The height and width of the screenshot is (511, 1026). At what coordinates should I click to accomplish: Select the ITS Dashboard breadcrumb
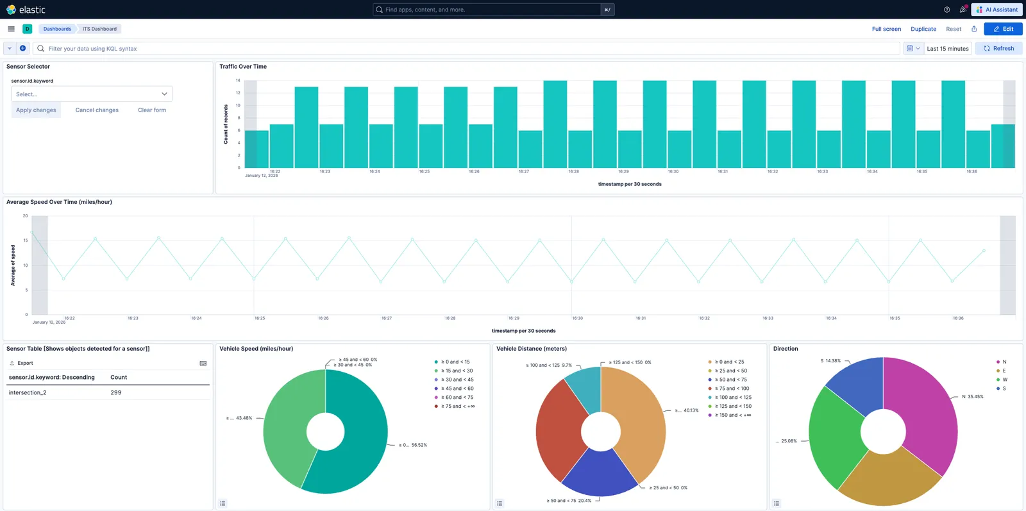coord(99,29)
